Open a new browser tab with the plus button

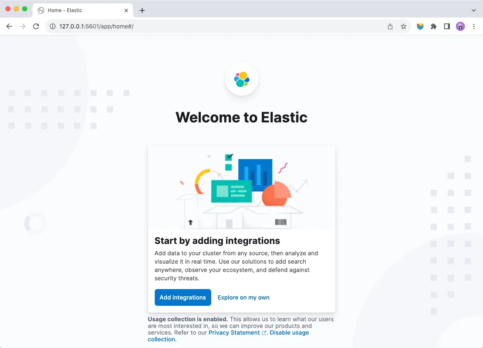[142, 10]
